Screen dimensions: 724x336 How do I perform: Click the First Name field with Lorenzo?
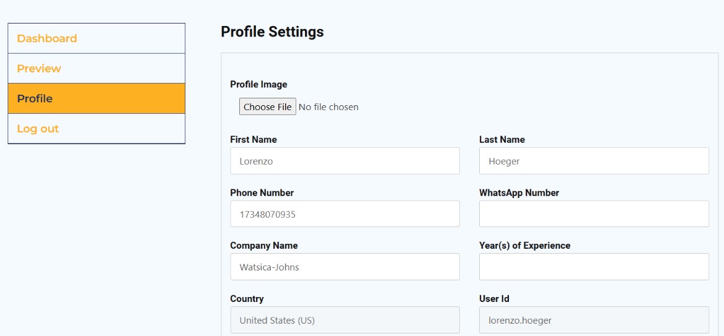345,161
